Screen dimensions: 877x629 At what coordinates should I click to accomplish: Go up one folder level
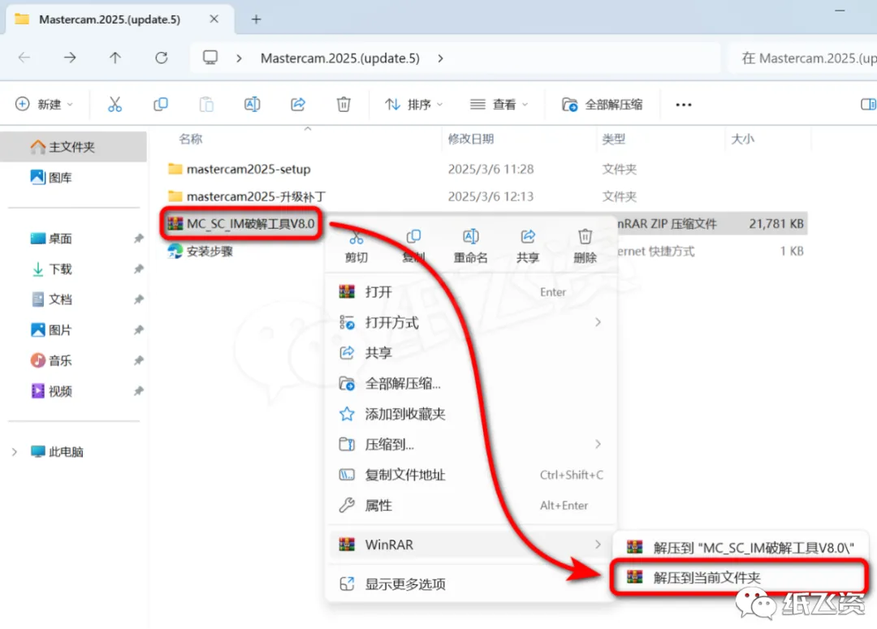coord(115,58)
